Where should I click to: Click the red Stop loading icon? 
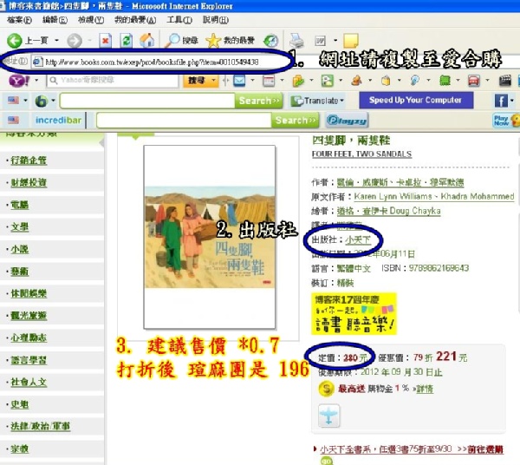click(x=106, y=40)
